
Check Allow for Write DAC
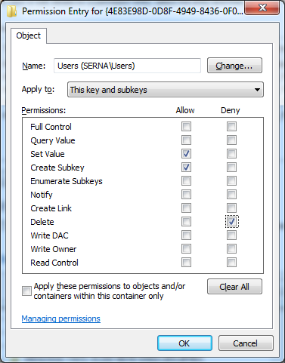186,235
